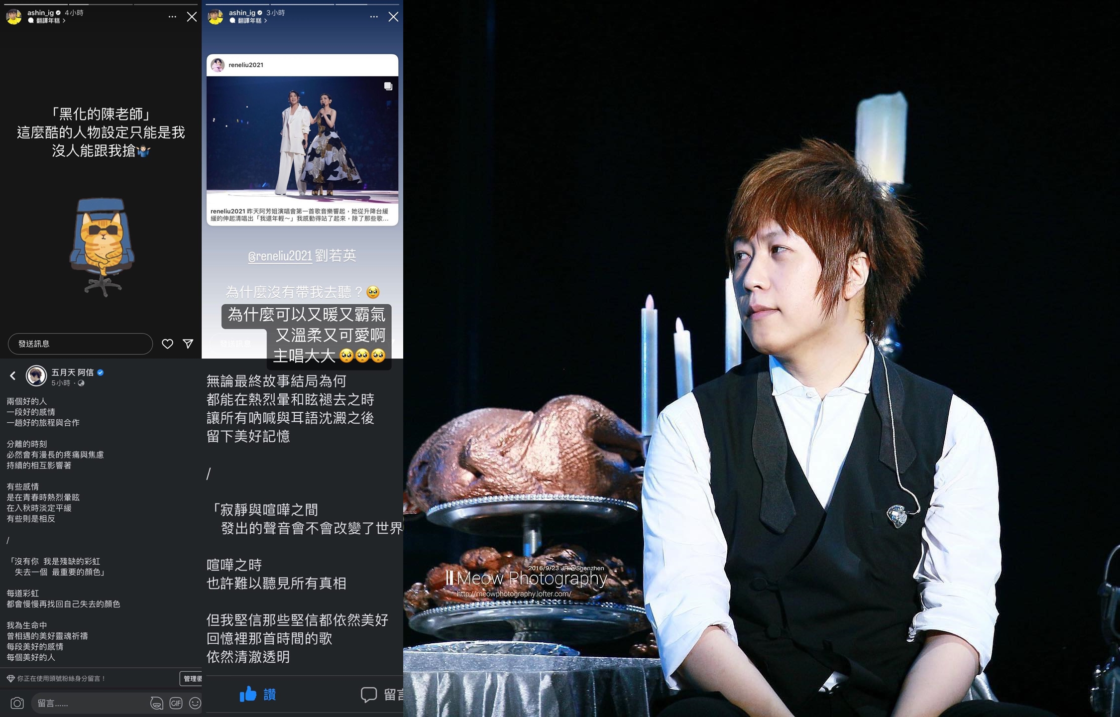1120x717 pixels.
Task: Tap the 留言 comment button
Action: (x=382, y=694)
